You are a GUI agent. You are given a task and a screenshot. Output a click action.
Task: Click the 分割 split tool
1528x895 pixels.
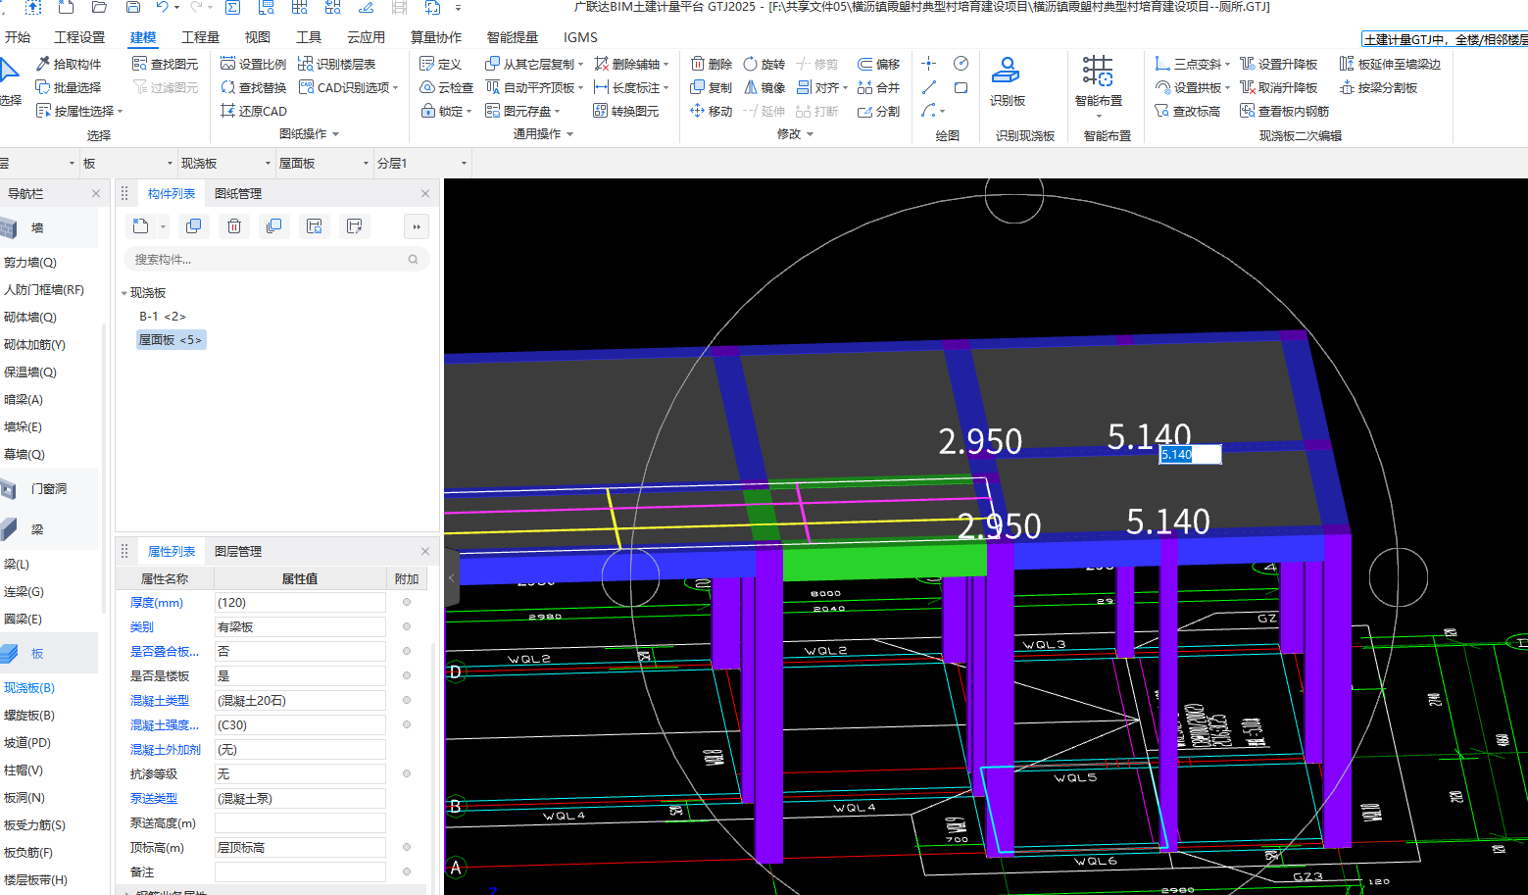click(879, 111)
